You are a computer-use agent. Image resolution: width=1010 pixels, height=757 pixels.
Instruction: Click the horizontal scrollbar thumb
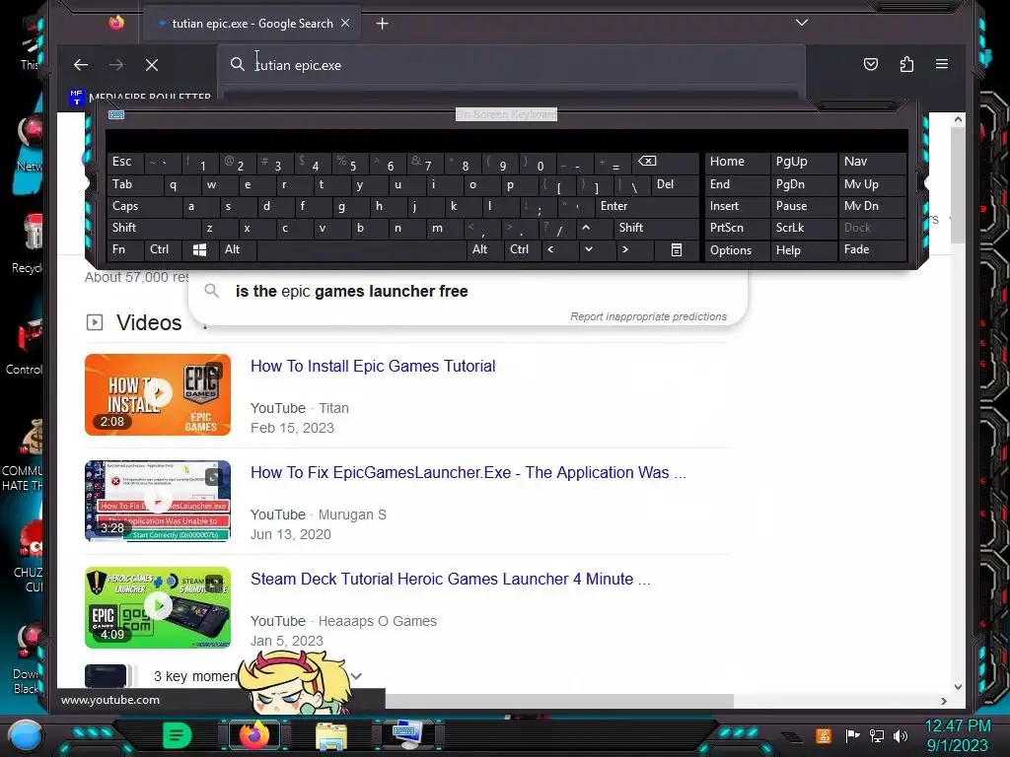559,701
